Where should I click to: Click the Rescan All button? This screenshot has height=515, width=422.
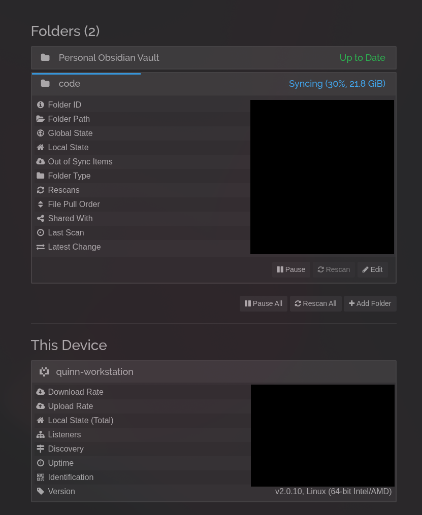pos(315,303)
